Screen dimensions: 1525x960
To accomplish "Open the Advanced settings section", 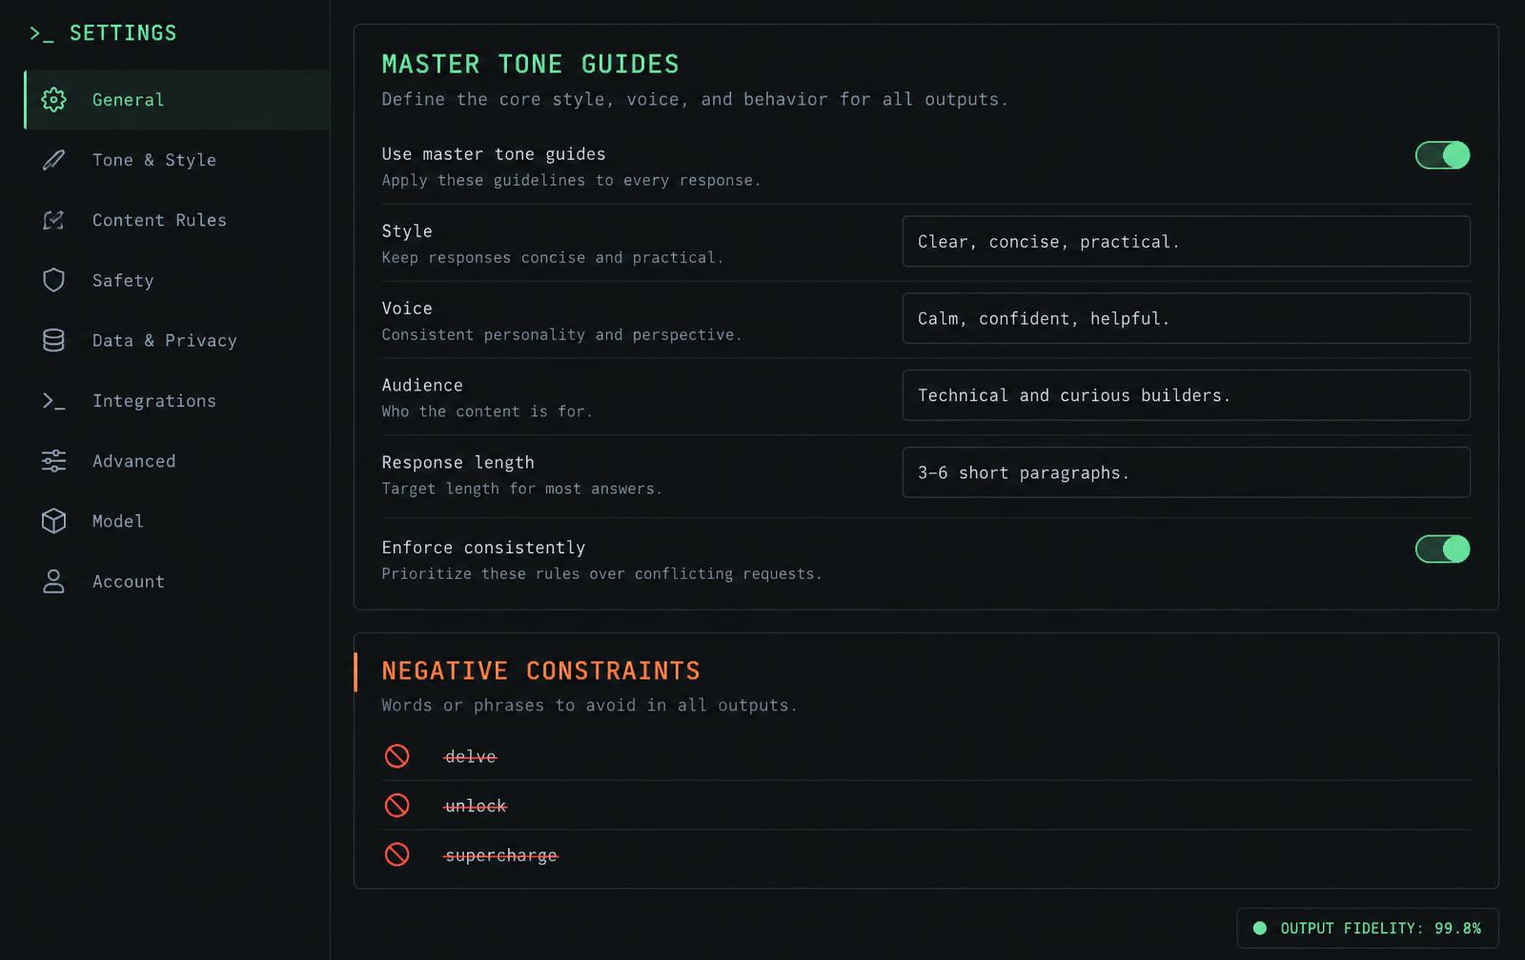I will point(177,461).
